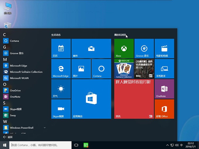Open the OneNote tile in the tile grid
Viewport: 199px width, 149px height.
click(x=164, y=89)
